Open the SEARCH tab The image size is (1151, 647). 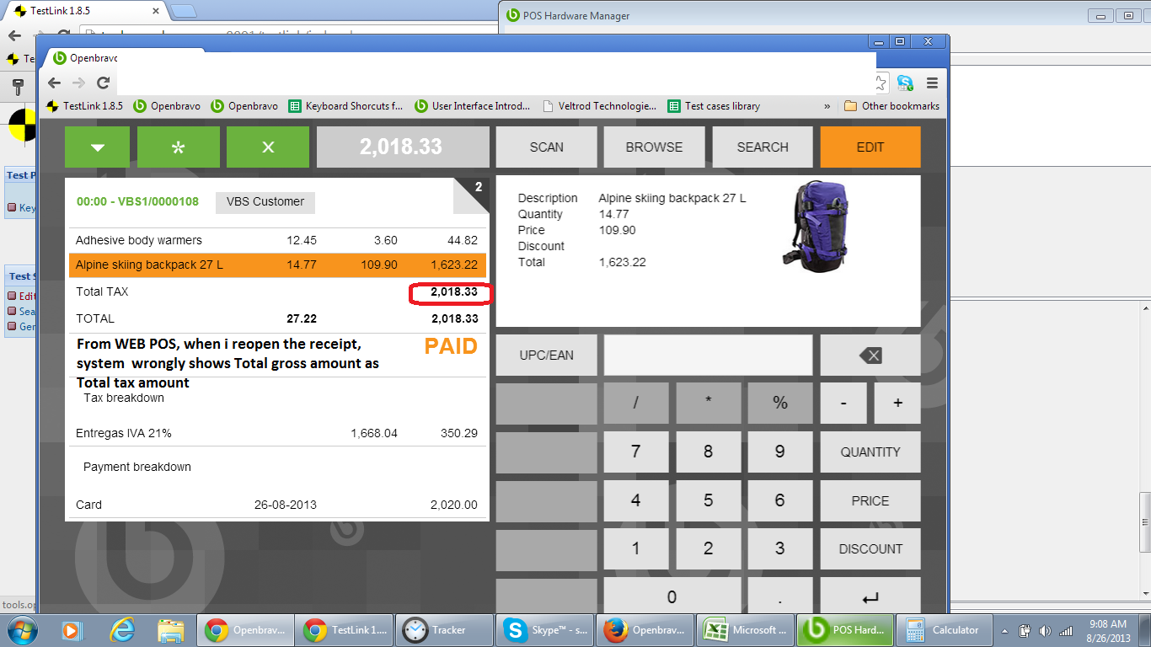click(x=763, y=147)
